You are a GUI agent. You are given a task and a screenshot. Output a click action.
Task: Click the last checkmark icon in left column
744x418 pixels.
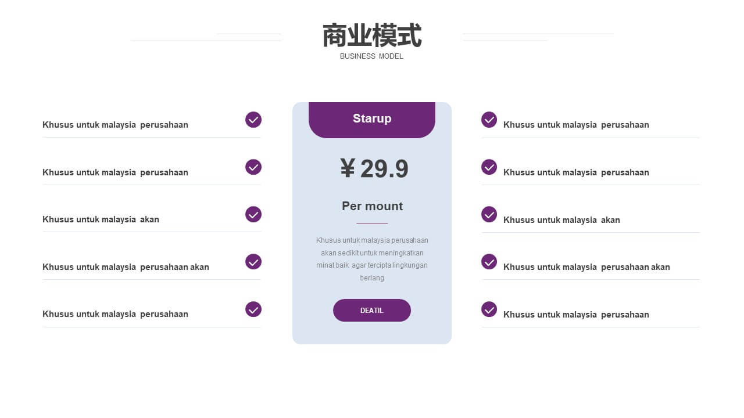tap(253, 309)
